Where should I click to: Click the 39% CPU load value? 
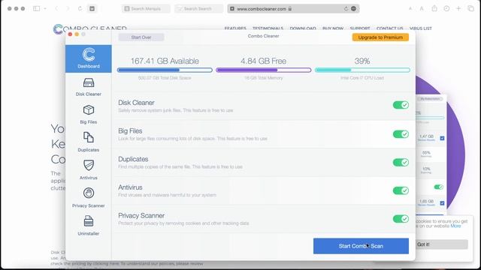362,61
